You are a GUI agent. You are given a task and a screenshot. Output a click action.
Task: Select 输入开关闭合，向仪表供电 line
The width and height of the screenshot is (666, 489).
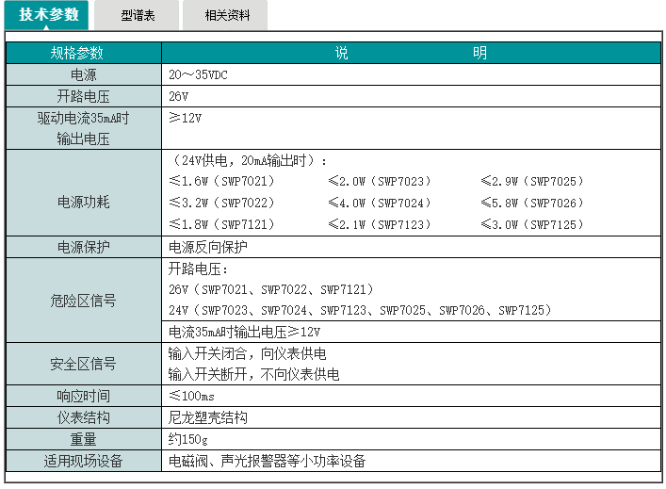[x=247, y=353]
